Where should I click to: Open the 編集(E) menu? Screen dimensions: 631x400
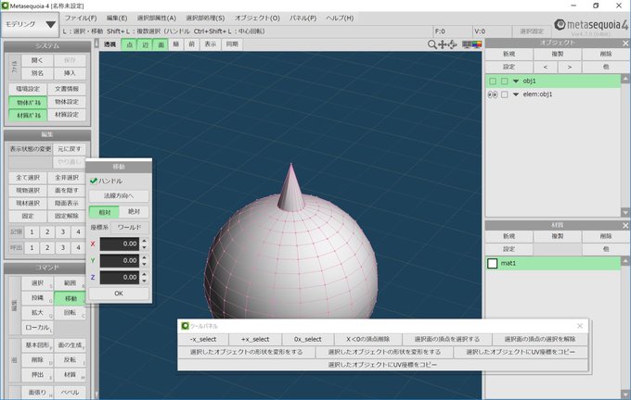(117, 19)
